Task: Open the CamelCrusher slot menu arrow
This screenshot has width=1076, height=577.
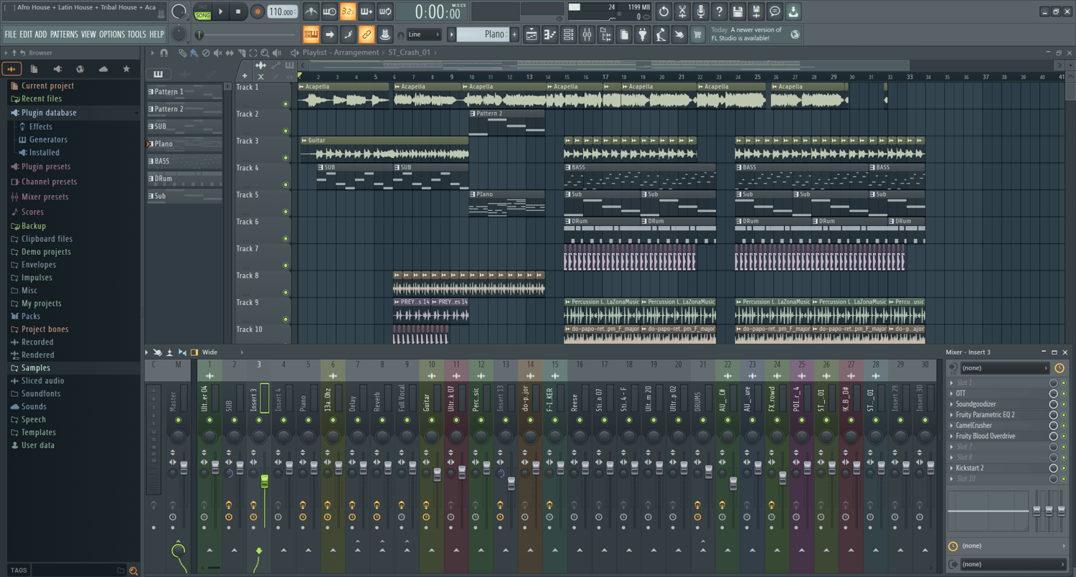Action: pyautogui.click(x=952, y=426)
